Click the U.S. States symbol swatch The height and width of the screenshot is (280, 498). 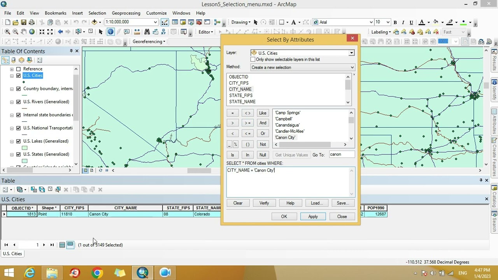click(25, 161)
